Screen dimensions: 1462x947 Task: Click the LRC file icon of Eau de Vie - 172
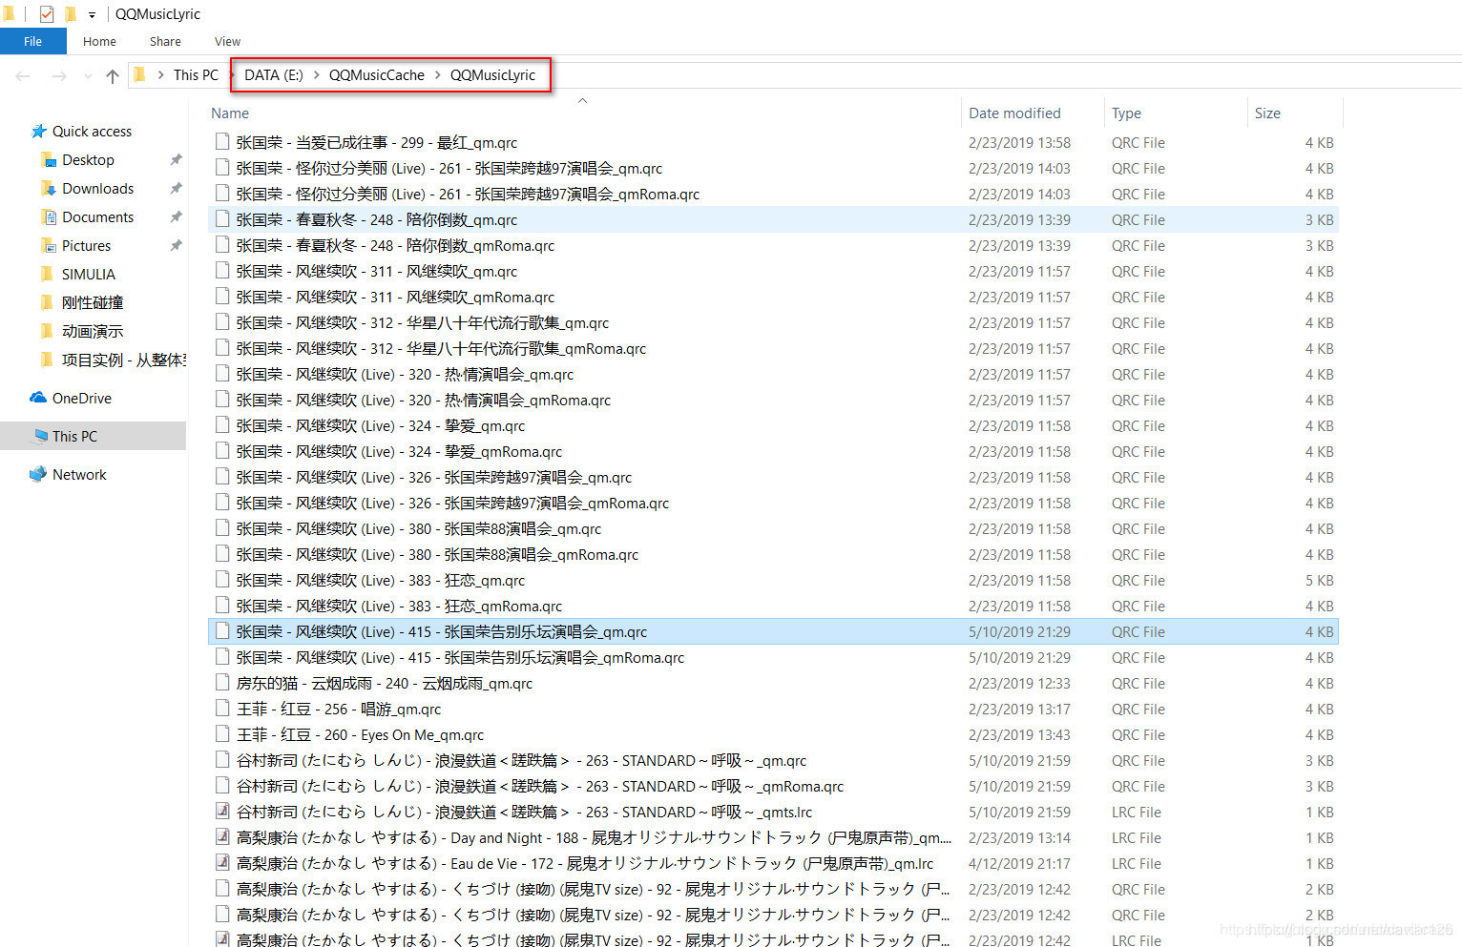tap(222, 862)
